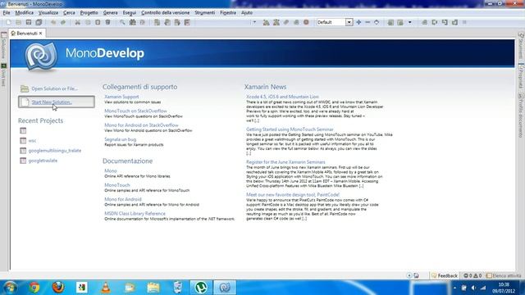Open VLC from the taskbar
Viewport: 525px width, 295px height.
[106, 288]
